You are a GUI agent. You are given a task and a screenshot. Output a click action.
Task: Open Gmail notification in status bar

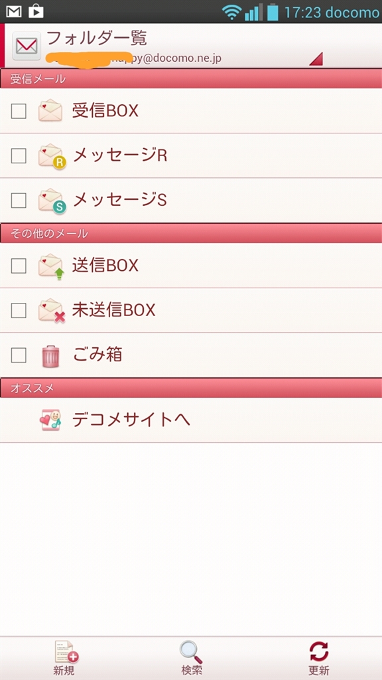click(14, 12)
